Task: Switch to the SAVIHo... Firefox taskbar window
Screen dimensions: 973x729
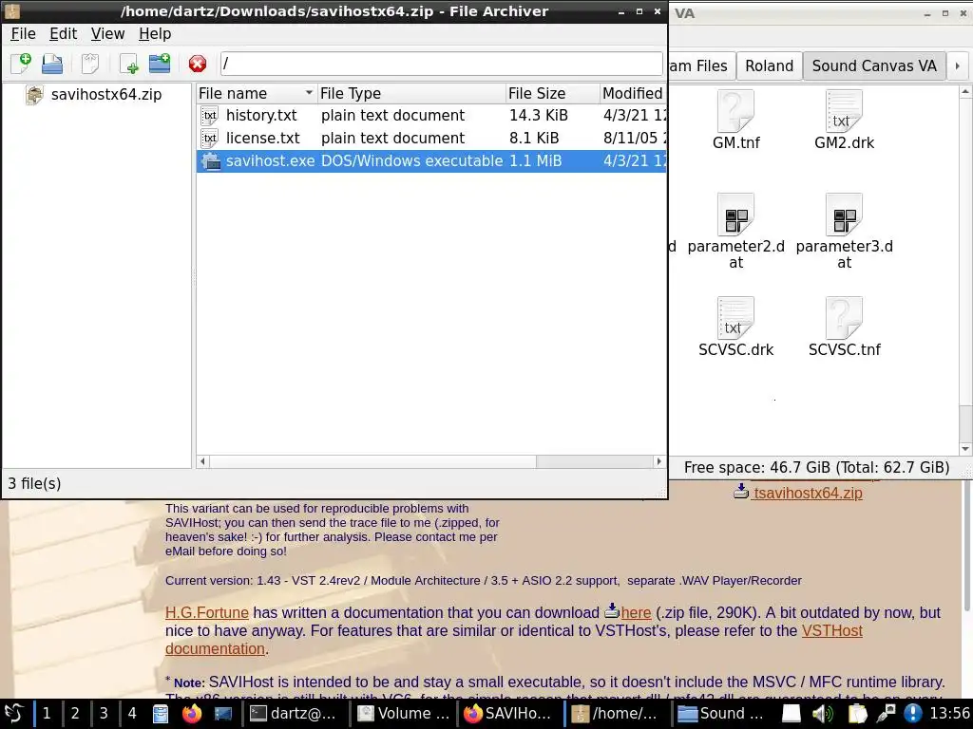Action: coord(509,714)
